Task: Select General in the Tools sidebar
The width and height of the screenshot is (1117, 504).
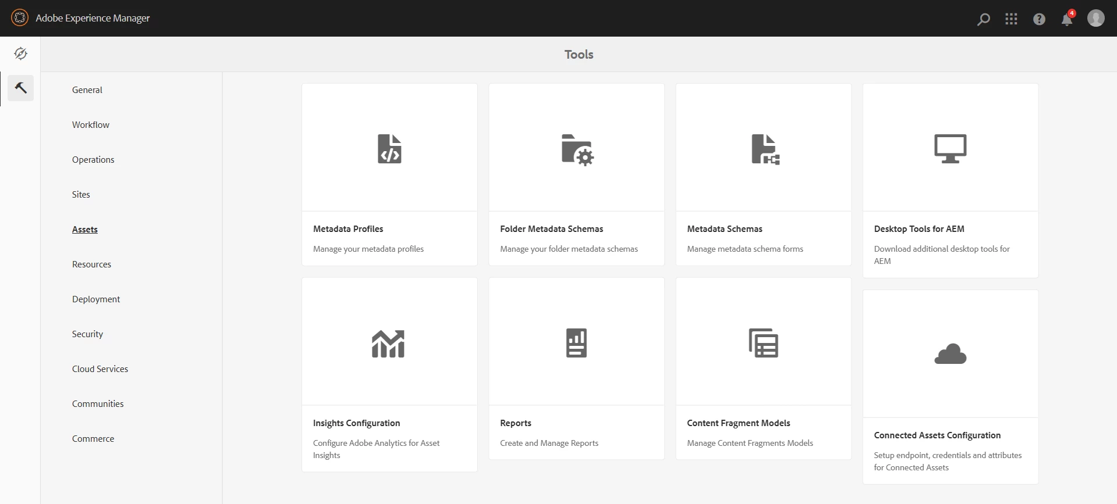Action: (x=87, y=90)
